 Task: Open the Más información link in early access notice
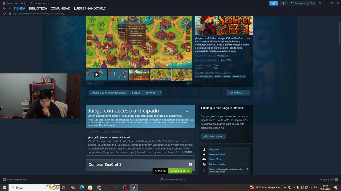tap(108, 125)
